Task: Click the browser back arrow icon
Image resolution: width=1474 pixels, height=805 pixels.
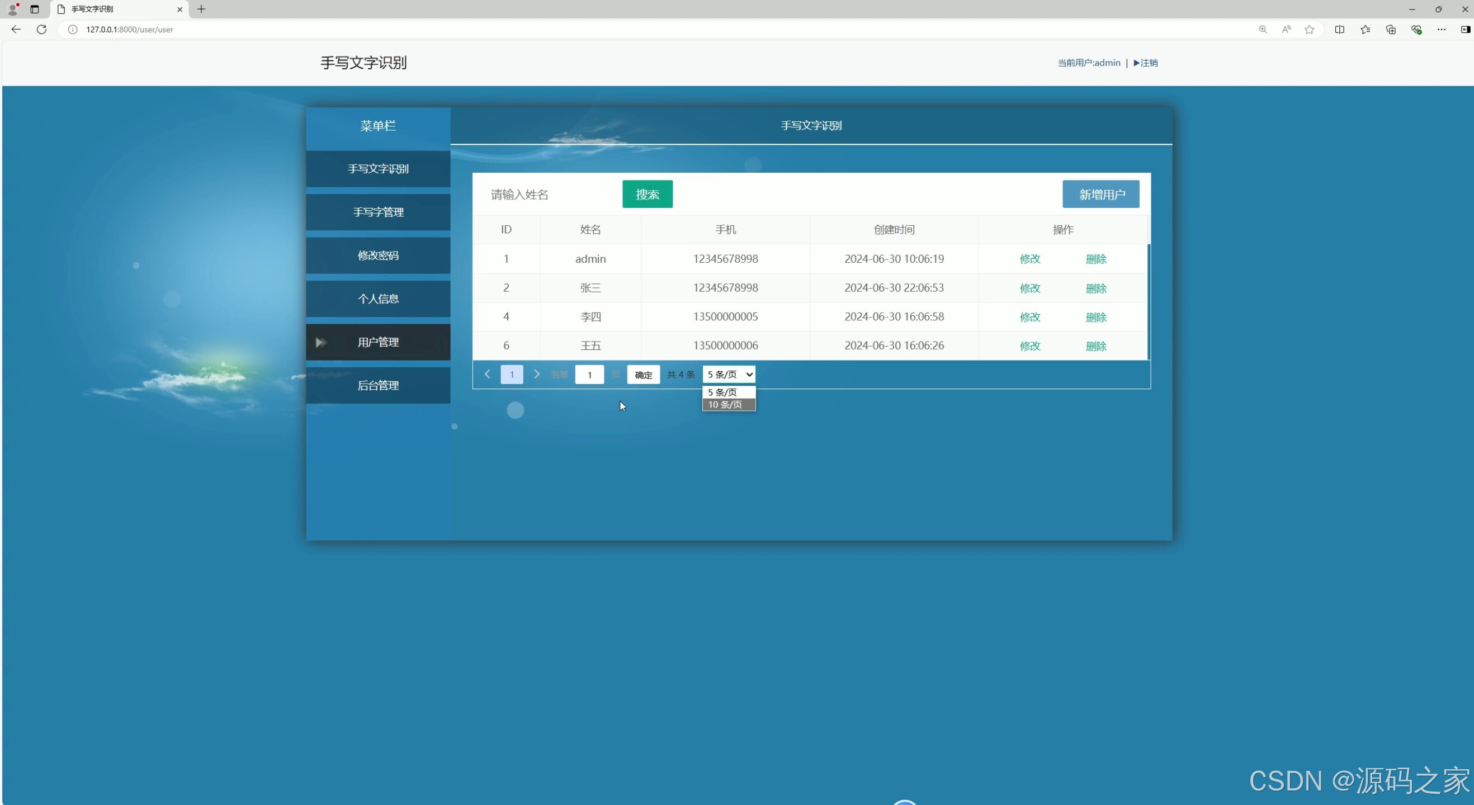Action: pyautogui.click(x=16, y=29)
